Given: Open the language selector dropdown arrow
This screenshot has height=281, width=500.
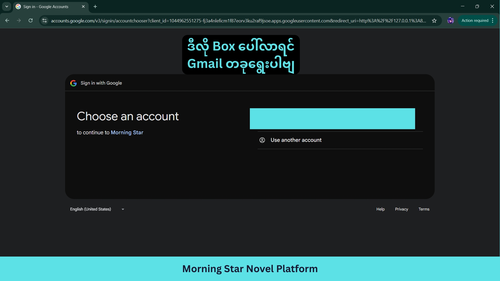Looking at the screenshot, I should [x=122, y=209].
